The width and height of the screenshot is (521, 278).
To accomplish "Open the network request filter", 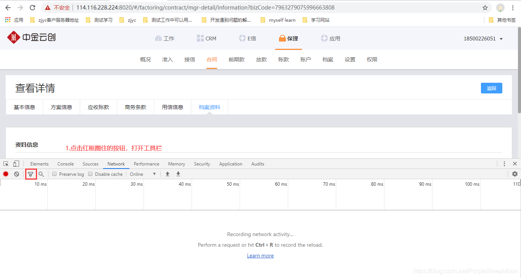I will [x=31, y=174].
